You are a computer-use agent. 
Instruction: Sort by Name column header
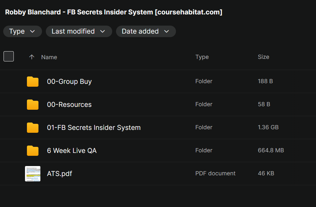[49, 57]
